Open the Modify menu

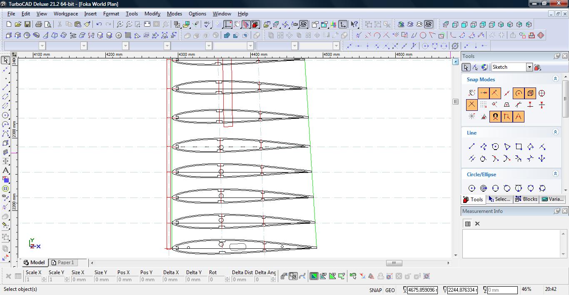152,14
